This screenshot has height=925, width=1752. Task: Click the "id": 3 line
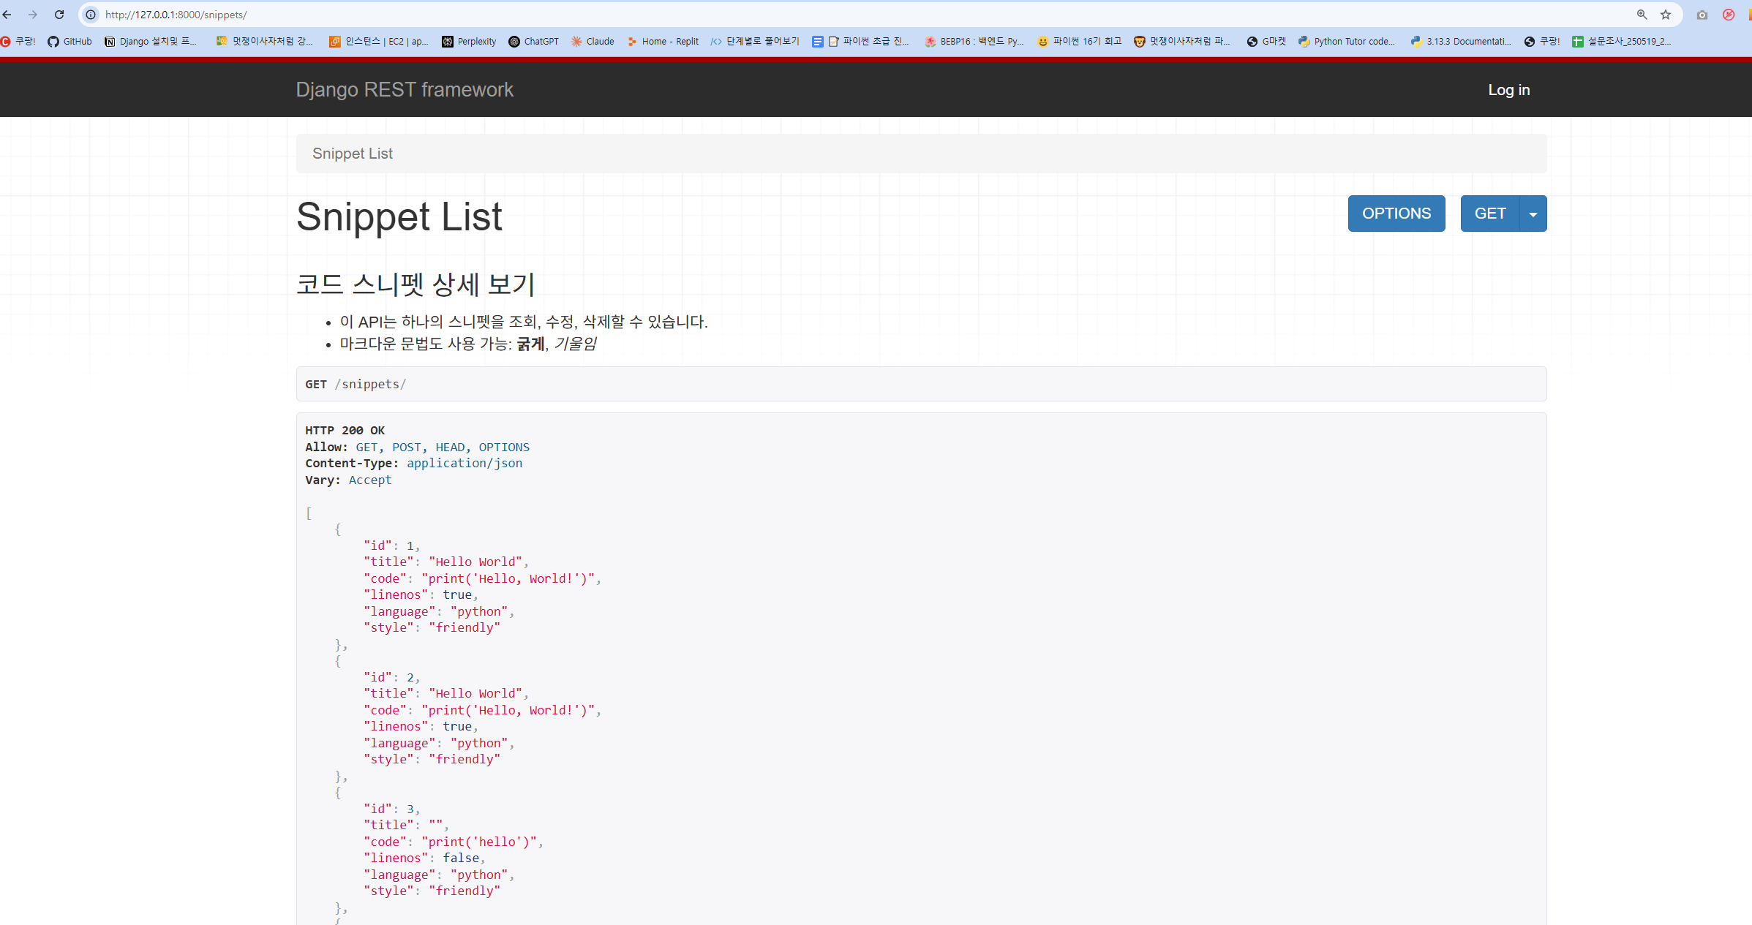coord(391,809)
